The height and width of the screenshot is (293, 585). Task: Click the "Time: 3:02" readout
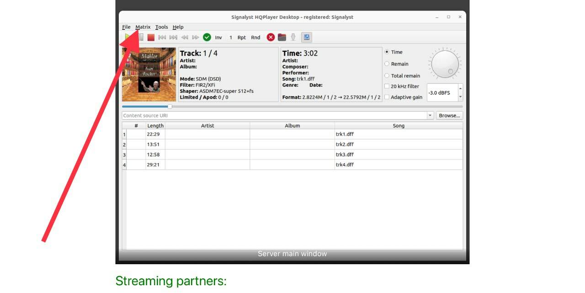300,53
